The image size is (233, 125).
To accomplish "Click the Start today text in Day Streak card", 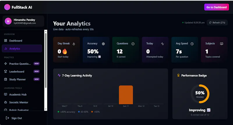I will pyautogui.click(x=63, y=57).
